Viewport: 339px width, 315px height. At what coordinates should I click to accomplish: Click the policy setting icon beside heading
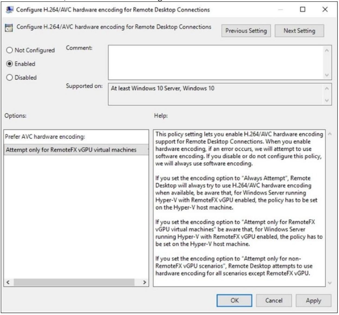point(9,28)
